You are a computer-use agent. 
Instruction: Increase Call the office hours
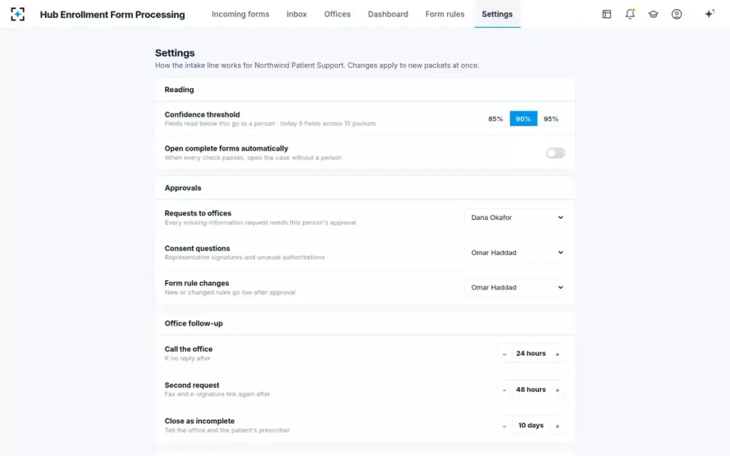click(x=557, y=354)
